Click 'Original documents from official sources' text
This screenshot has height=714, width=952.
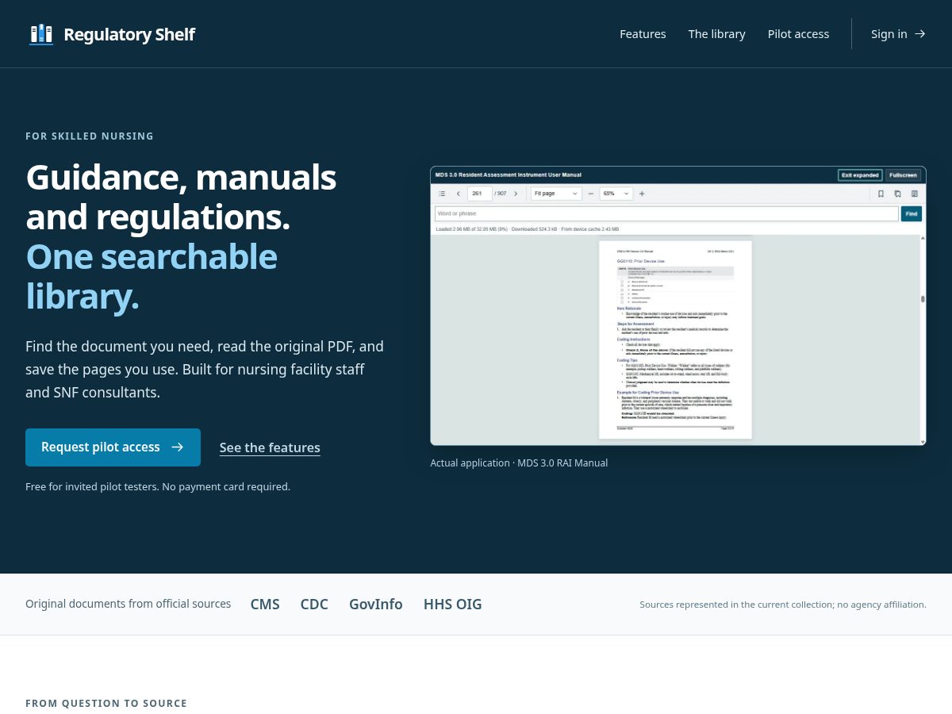[129, 604]
